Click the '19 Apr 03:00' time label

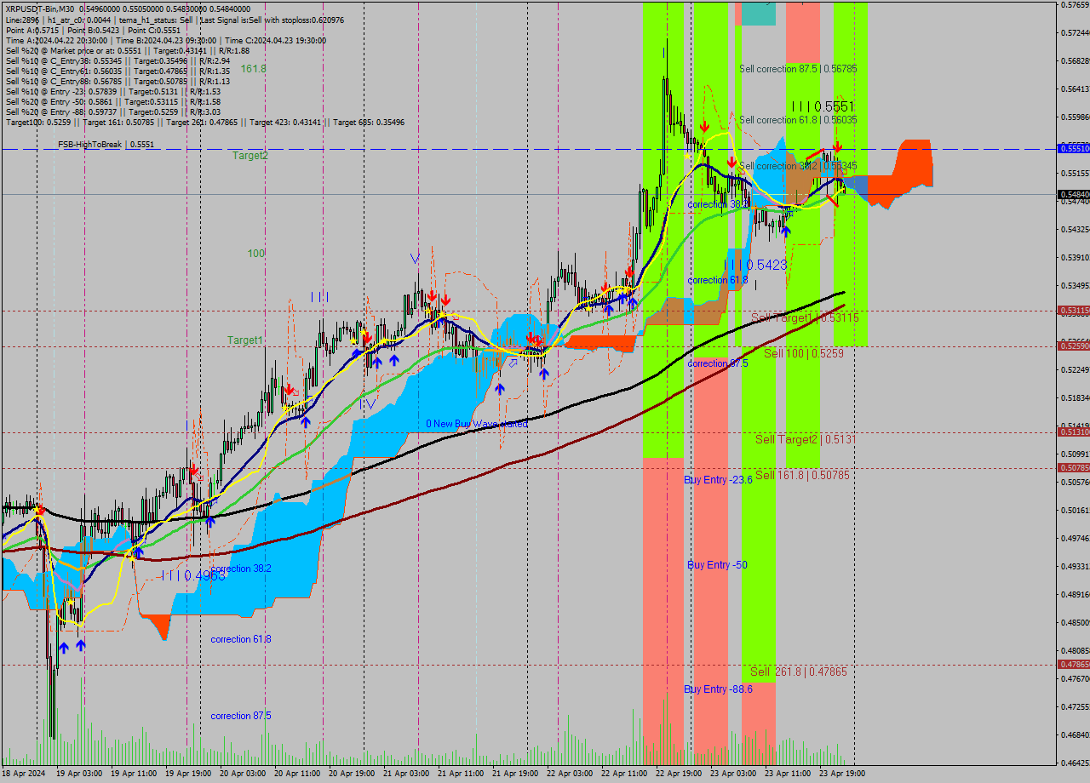point(78,774)
